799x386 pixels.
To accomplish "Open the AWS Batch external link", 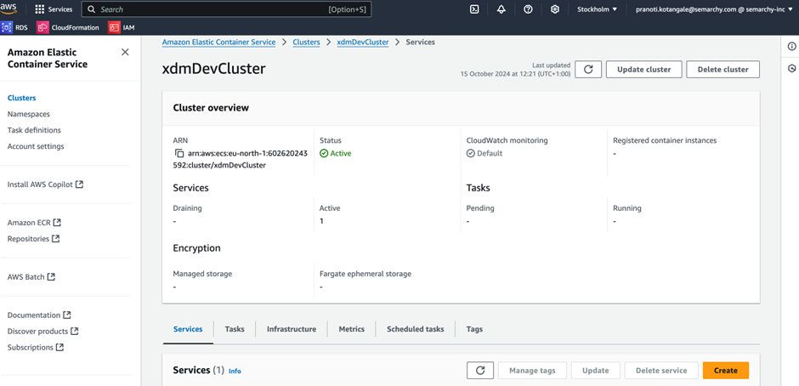I will (31, 277).
